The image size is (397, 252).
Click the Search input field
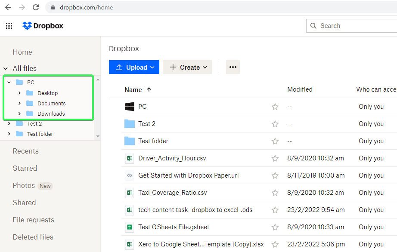(x=352, y=26)
